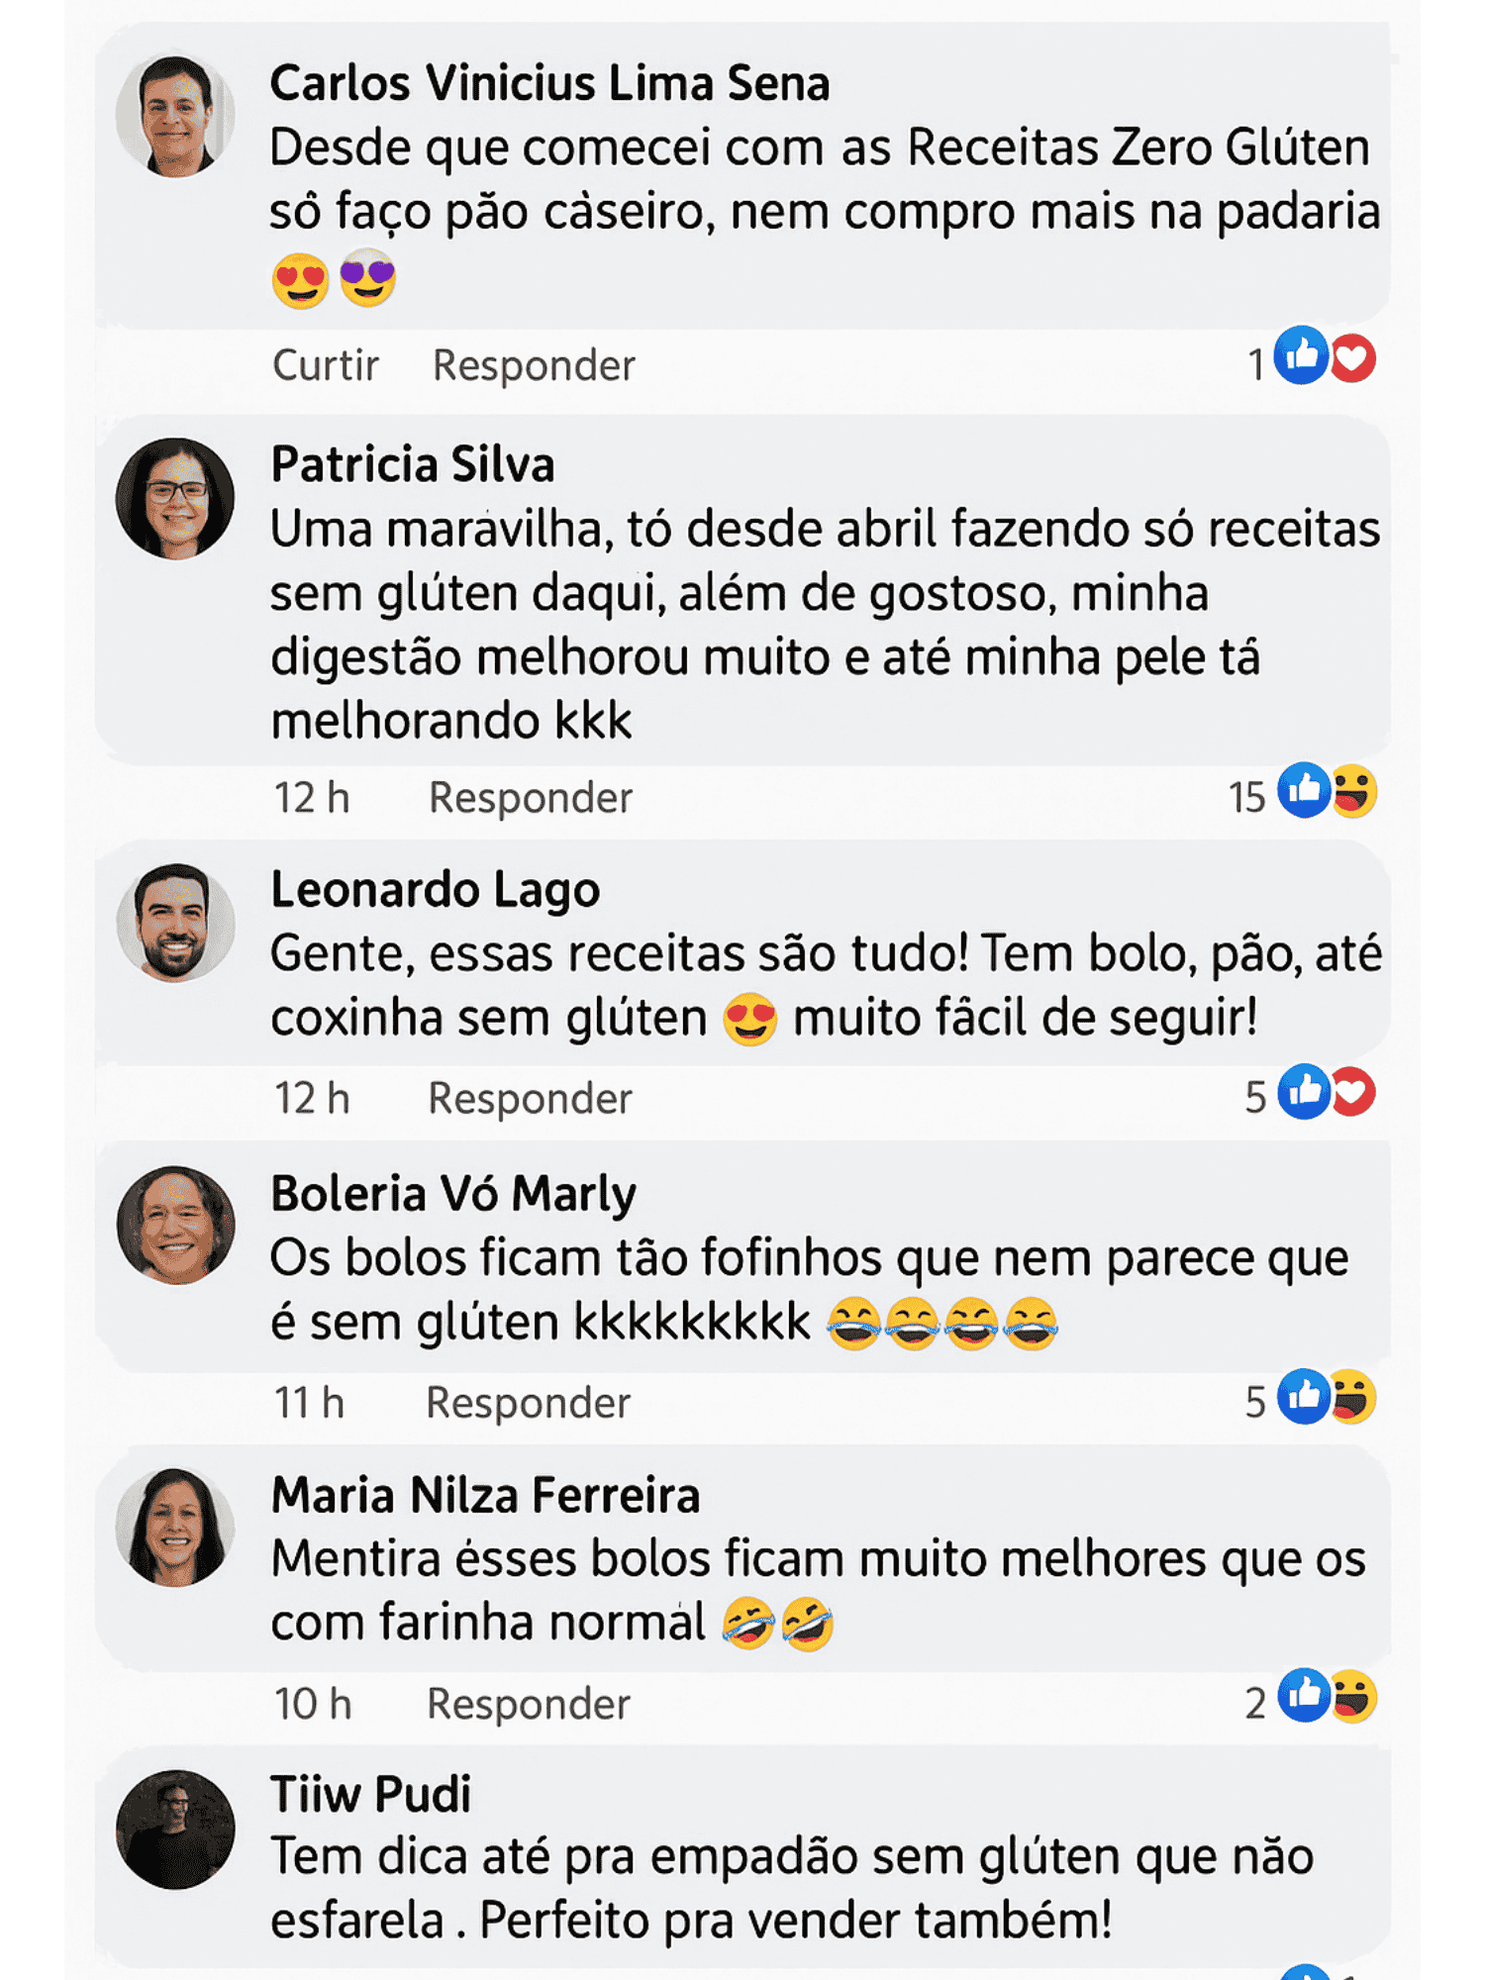Screen dimensions: 1485x1980
Task: Click Responder under Boleria Vó Marly's comment
Action: pyautogui.click(x=528, y=1403)
